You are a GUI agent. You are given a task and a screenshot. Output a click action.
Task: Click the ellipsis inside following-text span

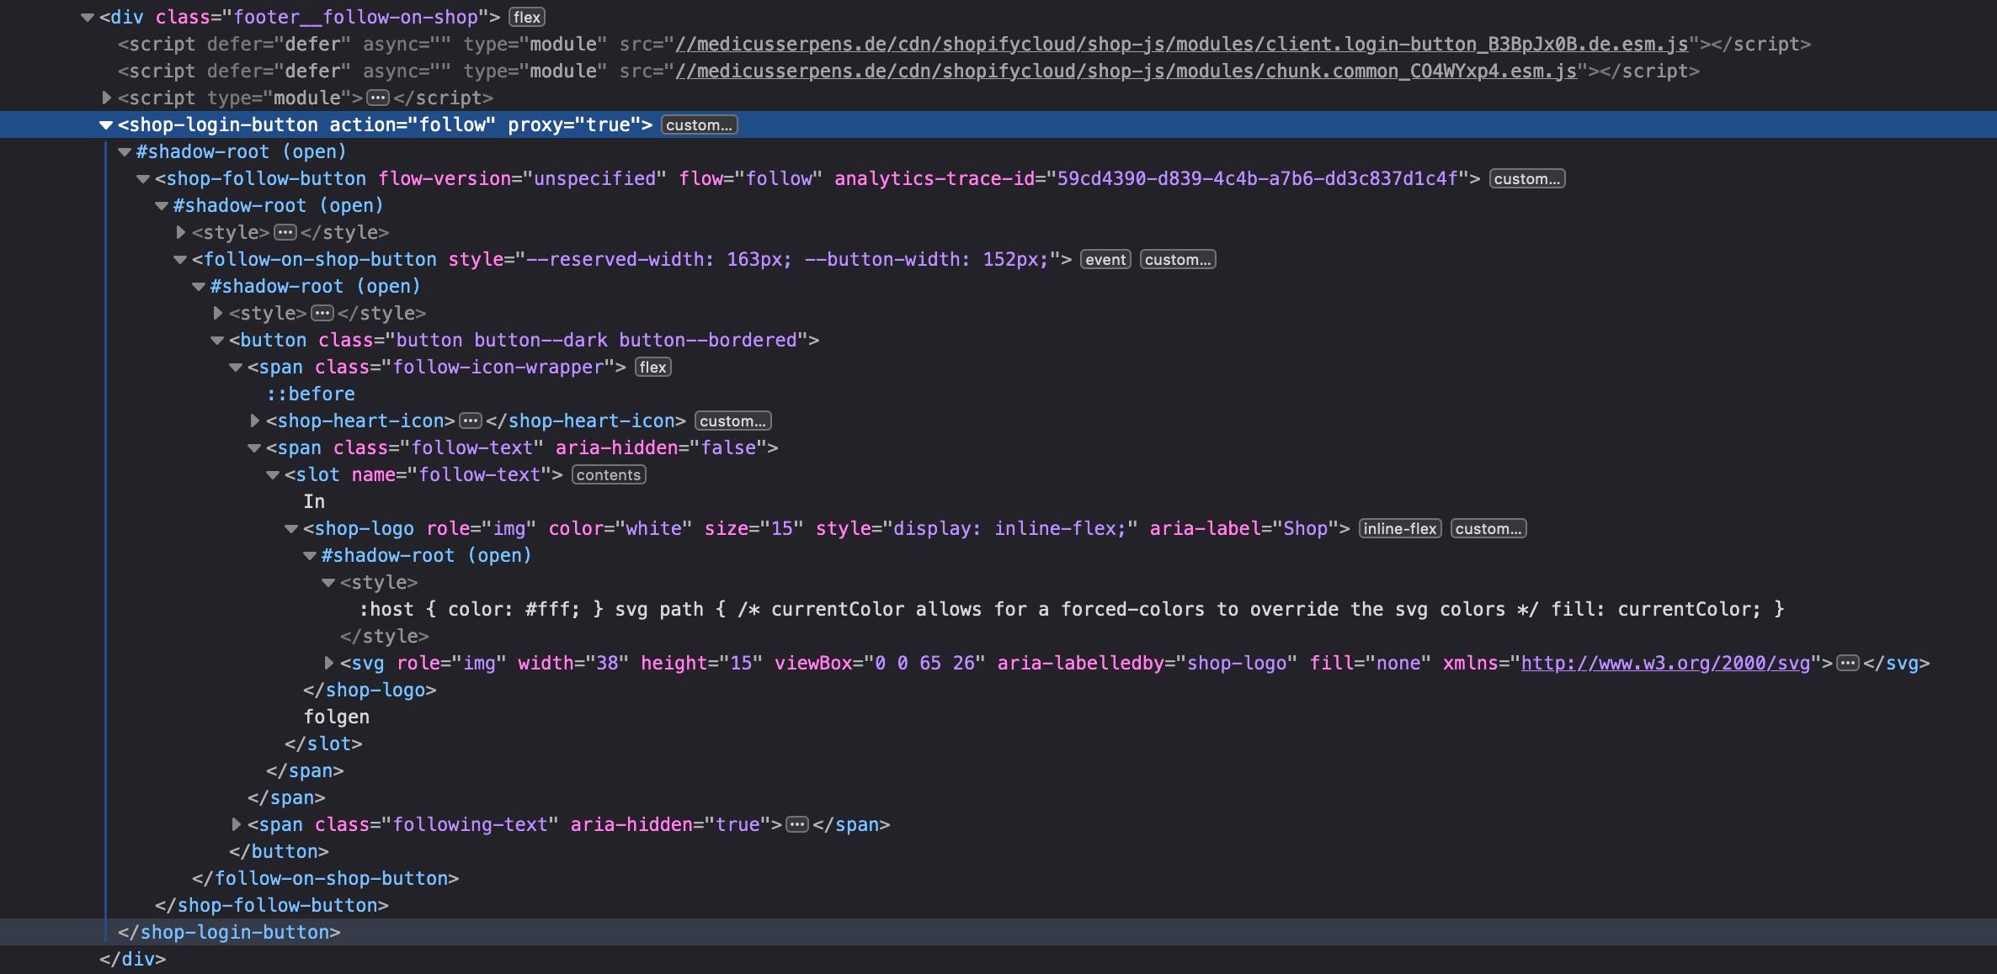tap(796, 824)
